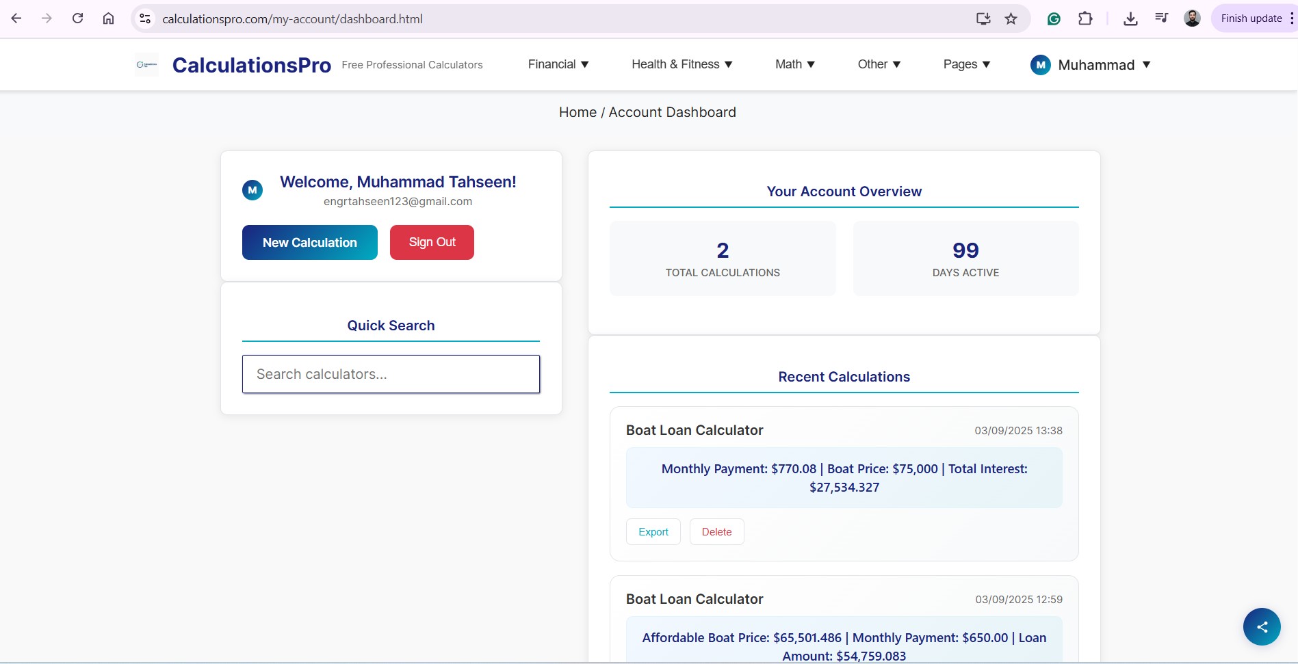Open the Pages menu
This screenshot has height=664, width=1298.
pyautogui.click(x=966, y=64)
